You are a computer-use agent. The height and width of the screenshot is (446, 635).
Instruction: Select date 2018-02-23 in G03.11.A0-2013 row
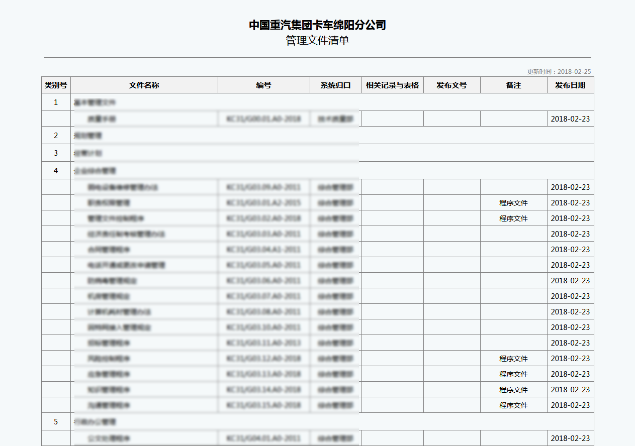coord(571,343)
